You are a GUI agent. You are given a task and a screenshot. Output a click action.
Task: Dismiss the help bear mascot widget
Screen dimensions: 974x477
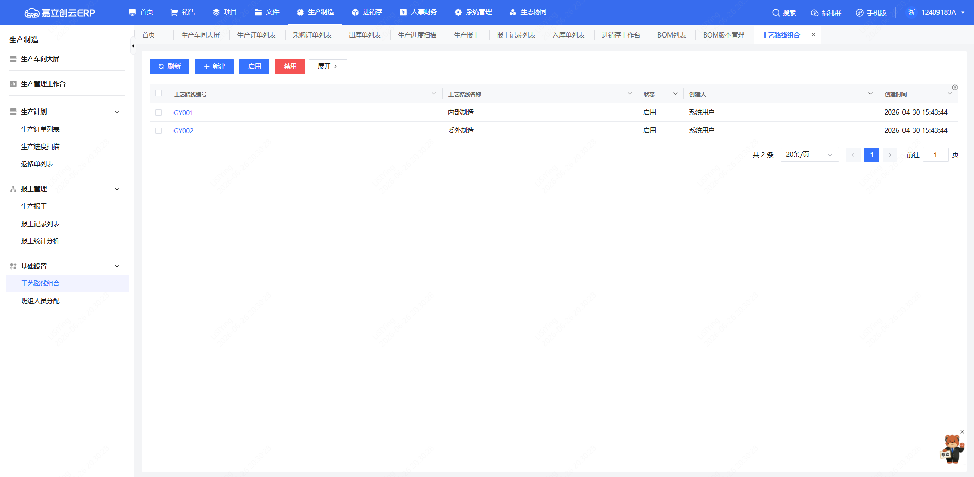962,432
